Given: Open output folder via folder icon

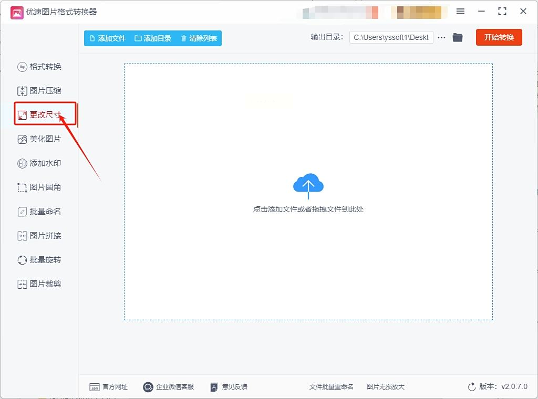Looking at the screenshot, I should pos(458,37).
